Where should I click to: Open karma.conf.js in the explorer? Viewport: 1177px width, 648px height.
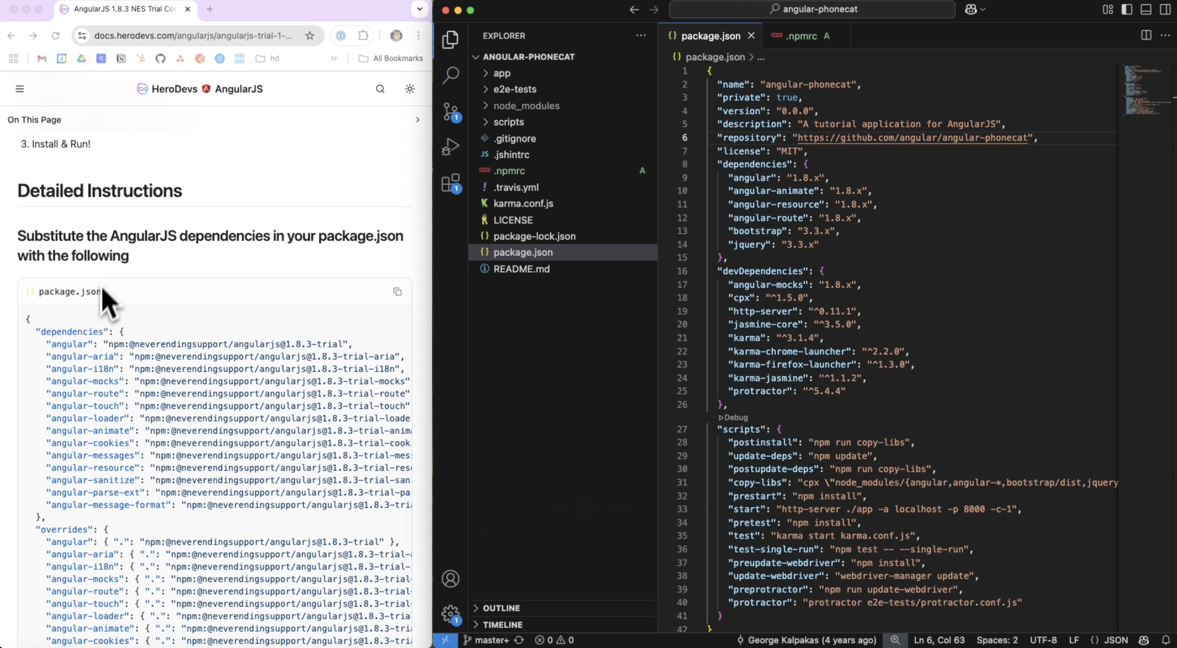pos(523,204)
